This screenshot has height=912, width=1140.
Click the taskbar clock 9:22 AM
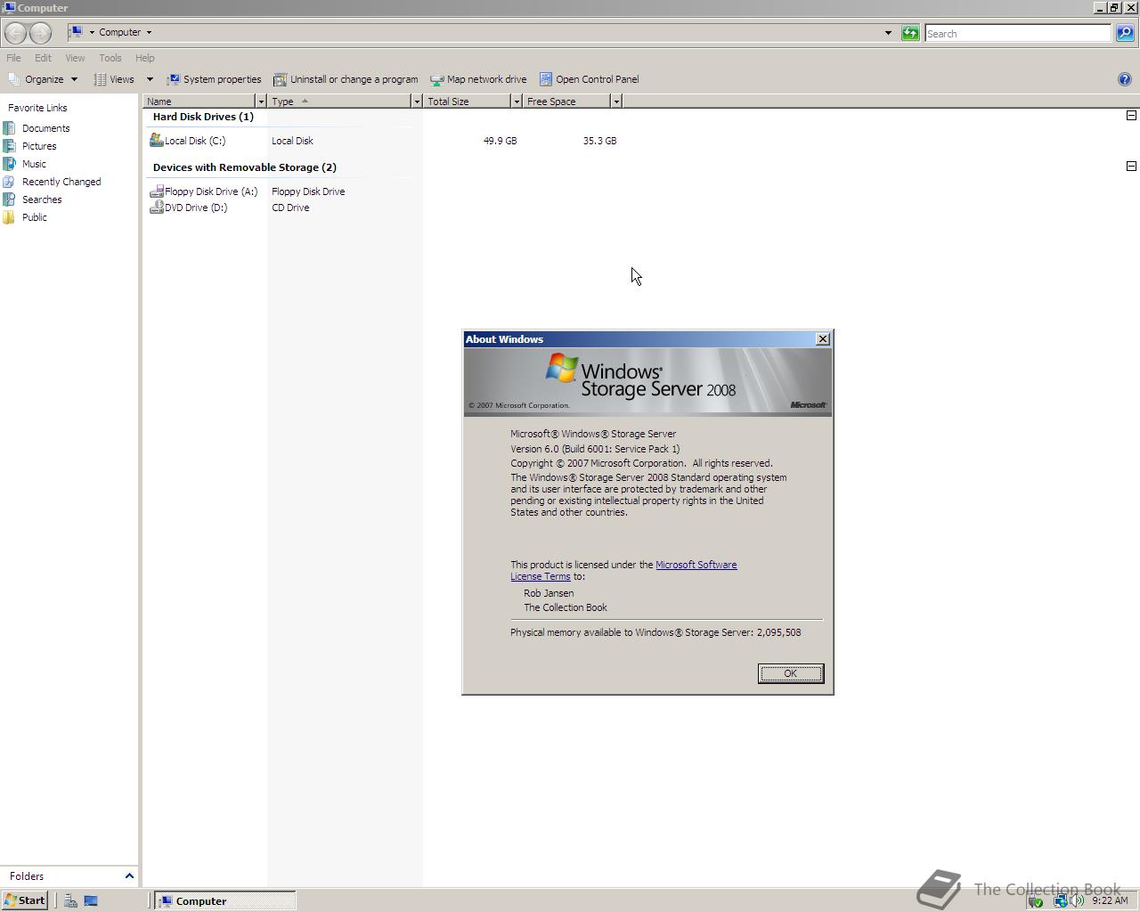coord(1110,900)
